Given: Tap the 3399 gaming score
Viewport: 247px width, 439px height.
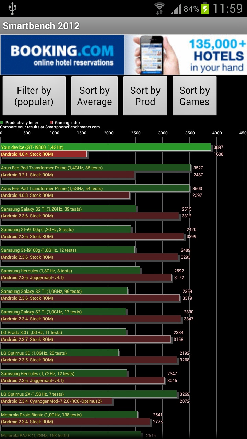Looking at the screenshot, I should pyautogui.click(x=192, y=236).
